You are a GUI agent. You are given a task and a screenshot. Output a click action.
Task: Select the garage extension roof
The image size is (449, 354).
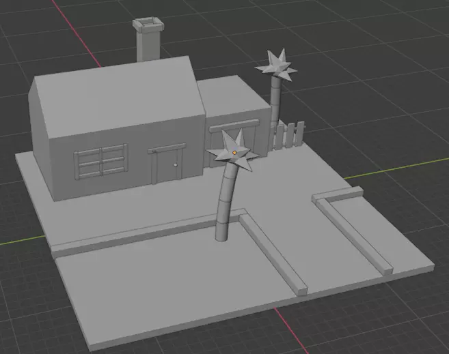click(233, 95)
